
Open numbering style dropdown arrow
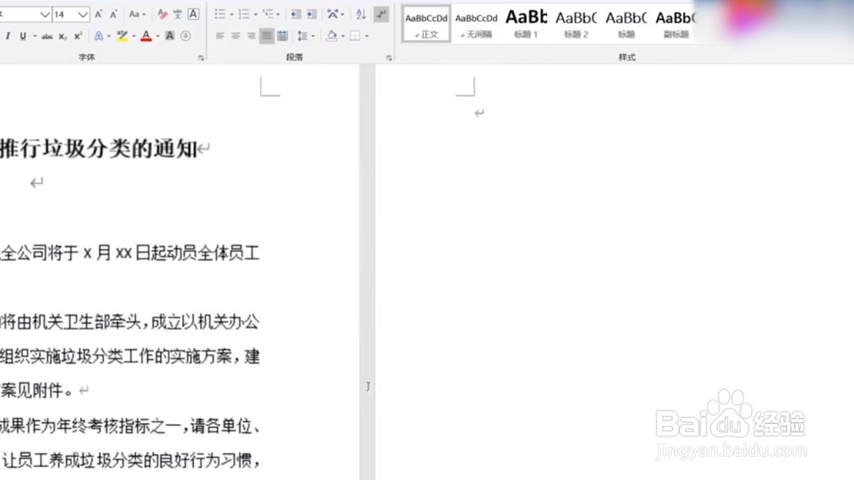[x=256, y=14]
